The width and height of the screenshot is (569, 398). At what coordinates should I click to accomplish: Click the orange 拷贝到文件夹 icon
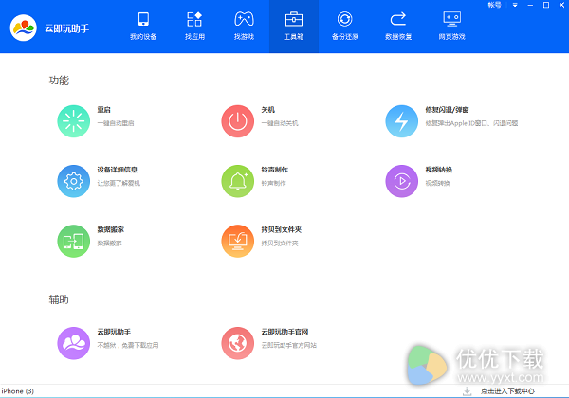(x=238, y=241)
